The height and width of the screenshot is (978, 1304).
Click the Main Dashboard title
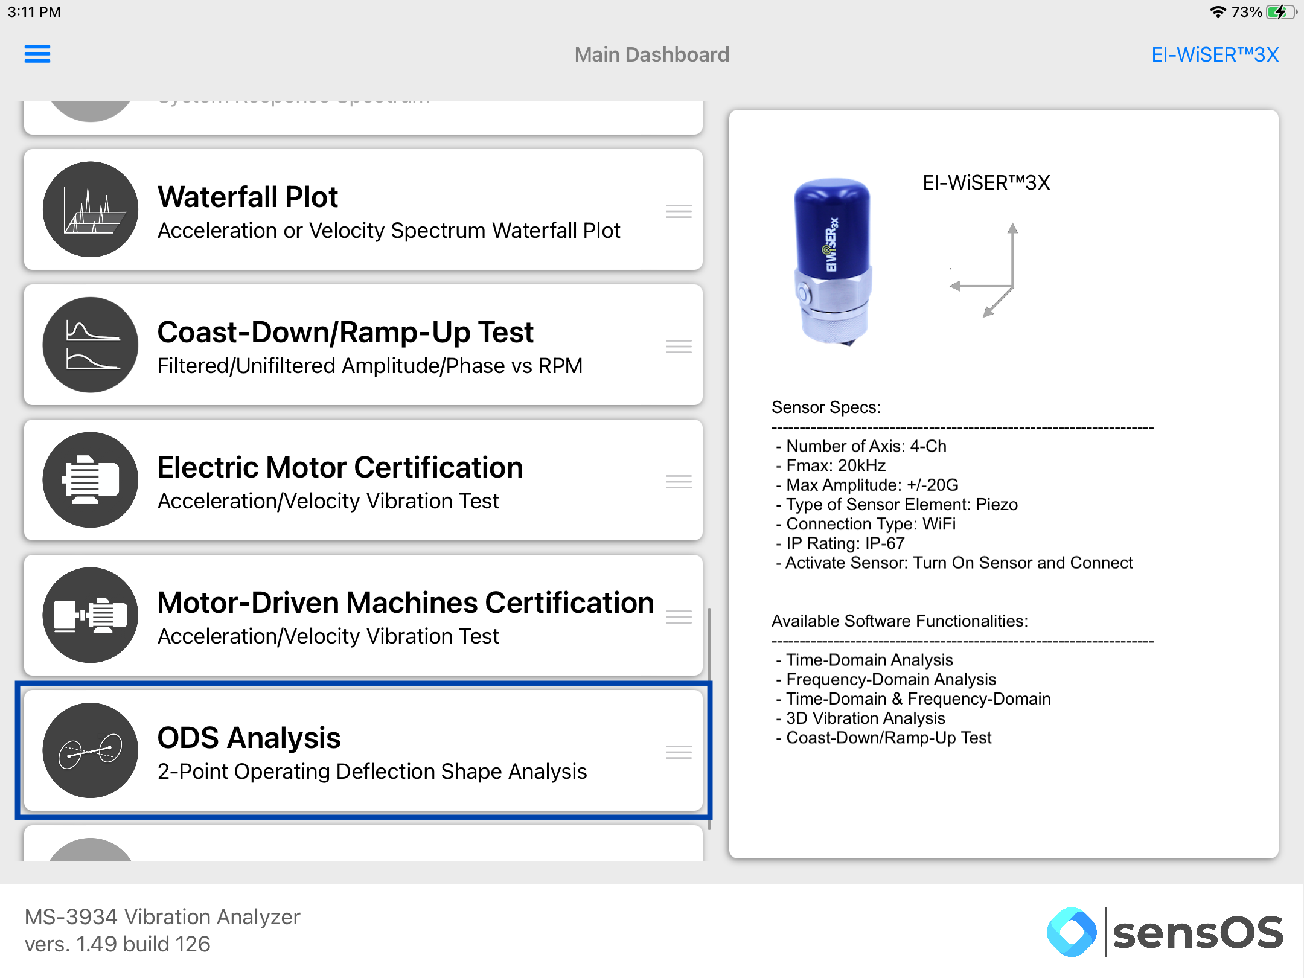click(x=652, y=55)
